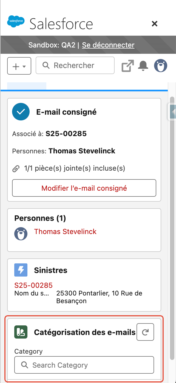Viewport: 176px width, 383px height.
Task: Click the Sinistres lightning bolt icon
Action: pos(21,270)
